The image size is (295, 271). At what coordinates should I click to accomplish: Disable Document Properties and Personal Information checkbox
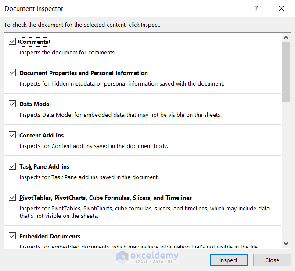pyautogui.click(x=12, y=73)
